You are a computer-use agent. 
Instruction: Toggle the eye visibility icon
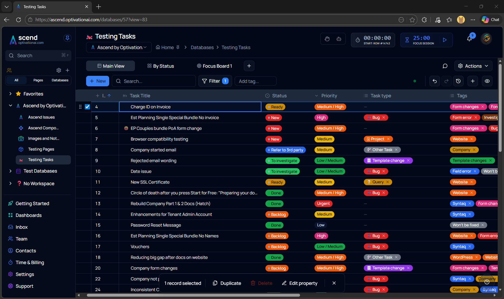point(487,81)
